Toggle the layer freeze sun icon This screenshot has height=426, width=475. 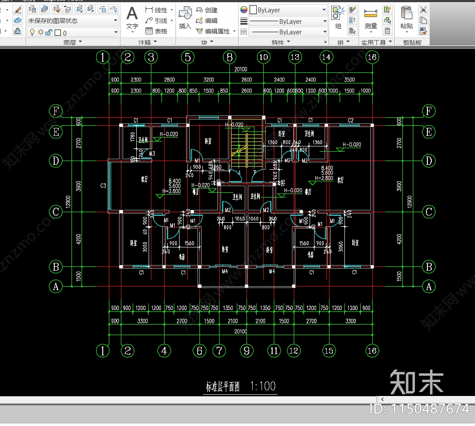pyautogui.click(x=40, y=32)
